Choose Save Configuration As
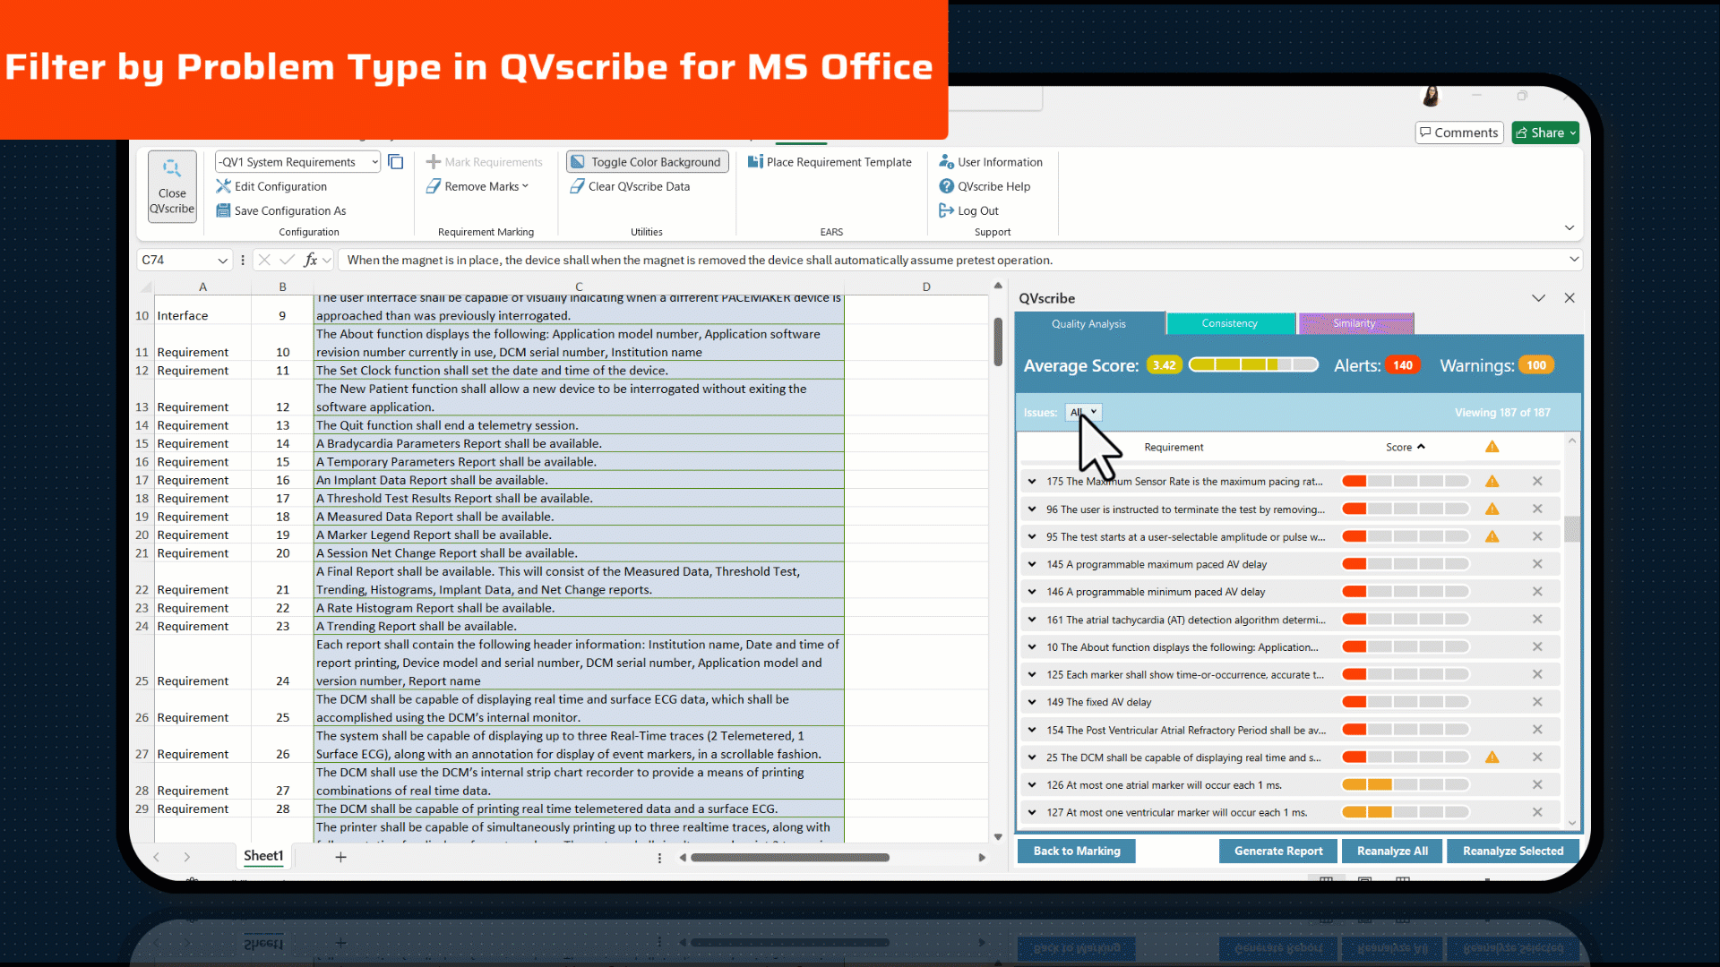This screenshot has width=1720, height=967. pyautogui.click(x=280, y=210)
